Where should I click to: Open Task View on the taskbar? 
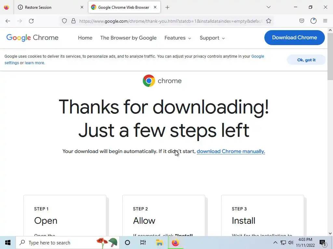coord(143,243)
